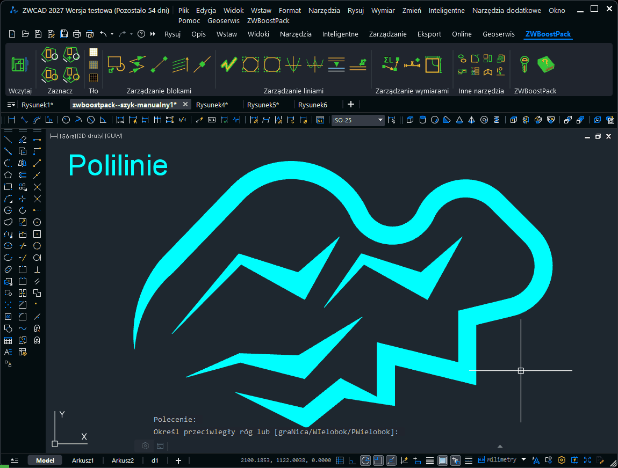
Task: Expand the quick access toolbar overflow arrows
Action: pyautogui.click(x=153, y=34)
